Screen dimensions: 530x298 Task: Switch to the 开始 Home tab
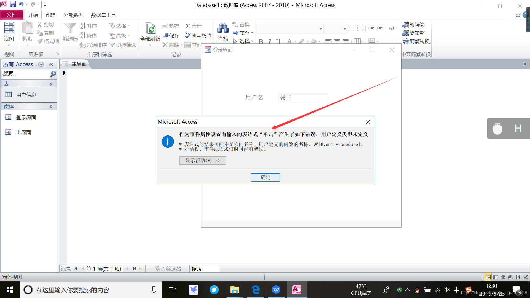pyautogui.click(x=33, y=15)
